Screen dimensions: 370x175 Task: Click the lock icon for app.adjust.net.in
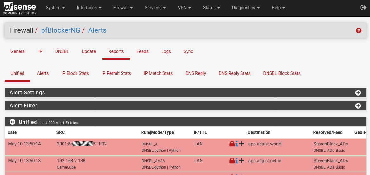tap(232, 161)
